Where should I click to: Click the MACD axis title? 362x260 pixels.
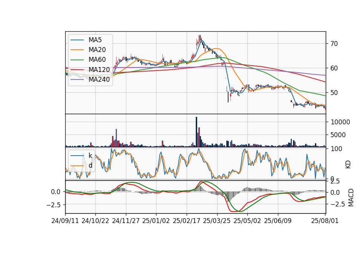[351, 197]
